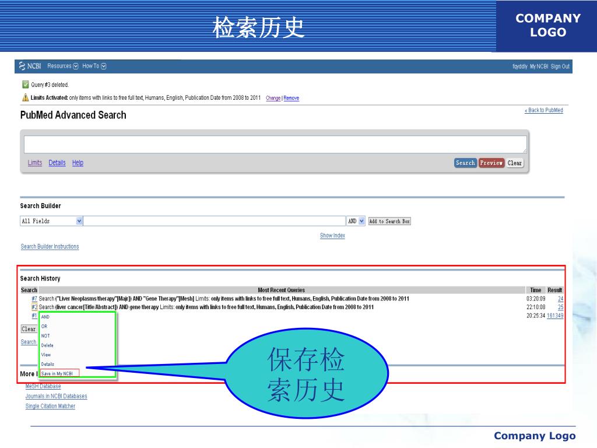Click Remove limits link

(292, 98)
